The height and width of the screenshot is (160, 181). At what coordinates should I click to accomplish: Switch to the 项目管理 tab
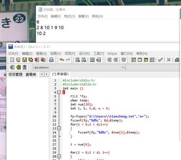click(x=15, y=74)
